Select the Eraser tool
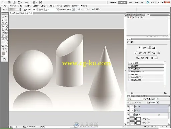Screen dimensions: 171x129 (3, 33)
